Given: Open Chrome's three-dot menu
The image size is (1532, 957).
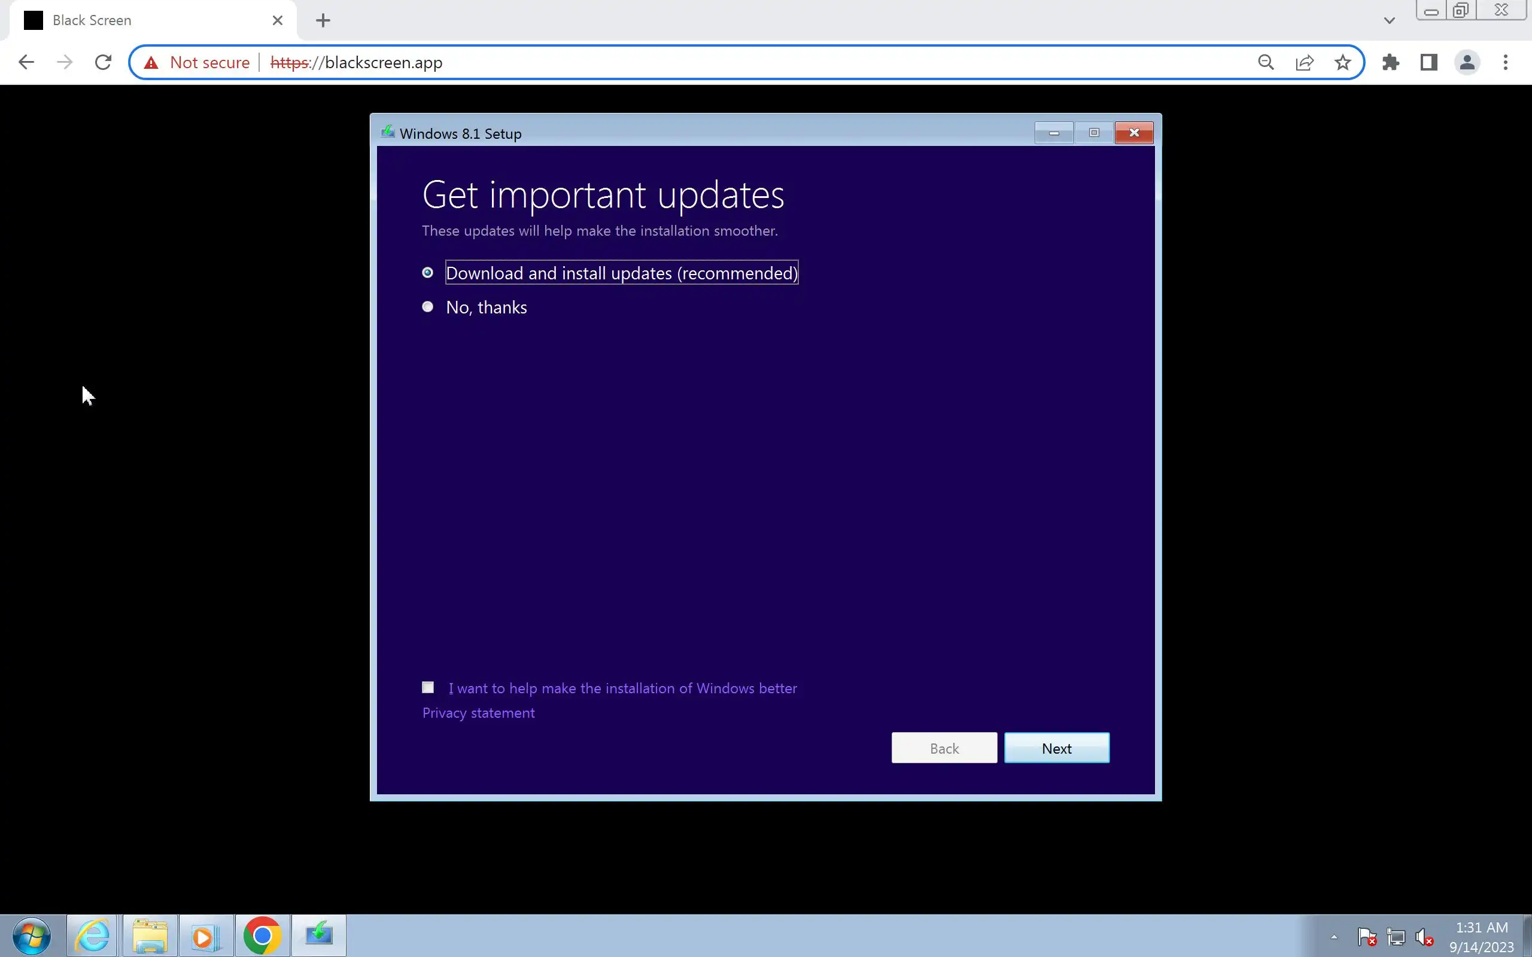Looking at the screenshot, I should 1506,62.
